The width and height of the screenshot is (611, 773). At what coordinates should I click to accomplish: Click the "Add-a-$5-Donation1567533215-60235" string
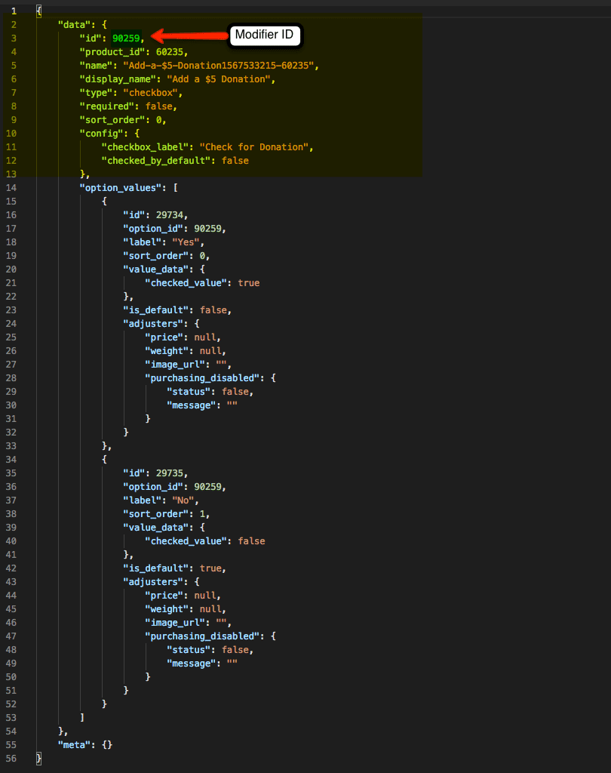[x=218, y=66]
